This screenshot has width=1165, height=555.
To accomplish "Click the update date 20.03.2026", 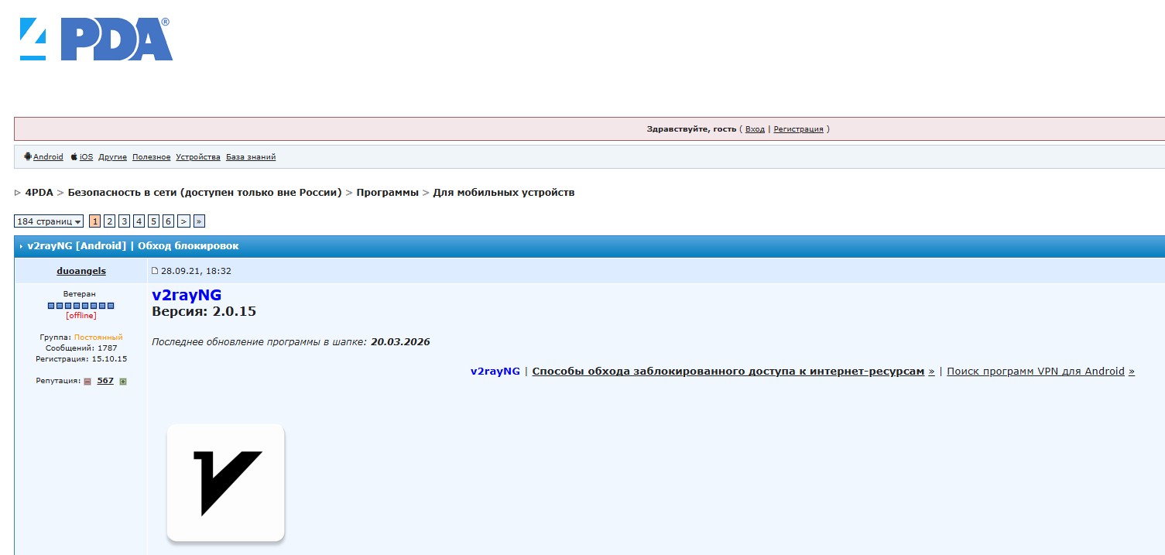I will (x=400, y=342).
